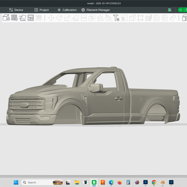Click the Windows Start button

16,182
